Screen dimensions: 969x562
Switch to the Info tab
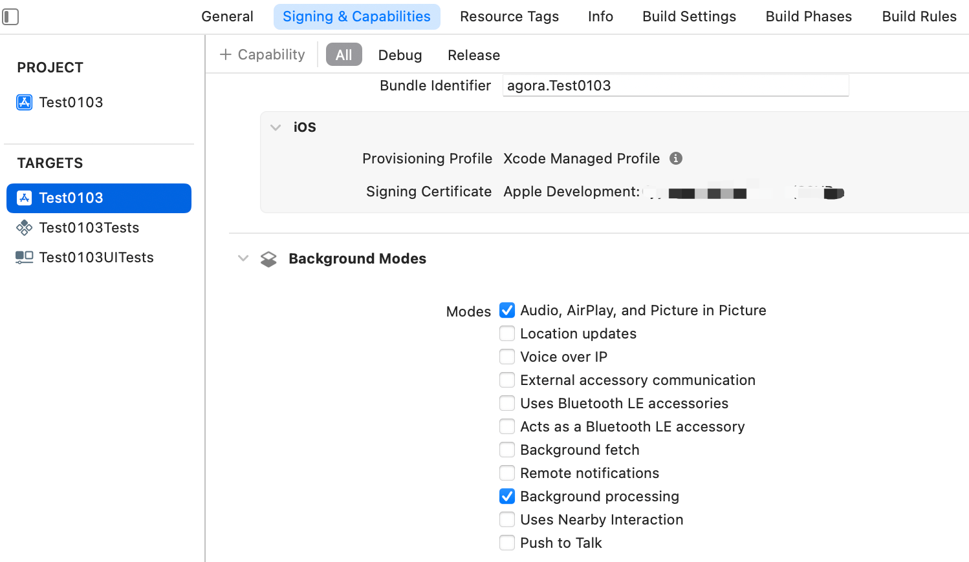click(600, 17)
